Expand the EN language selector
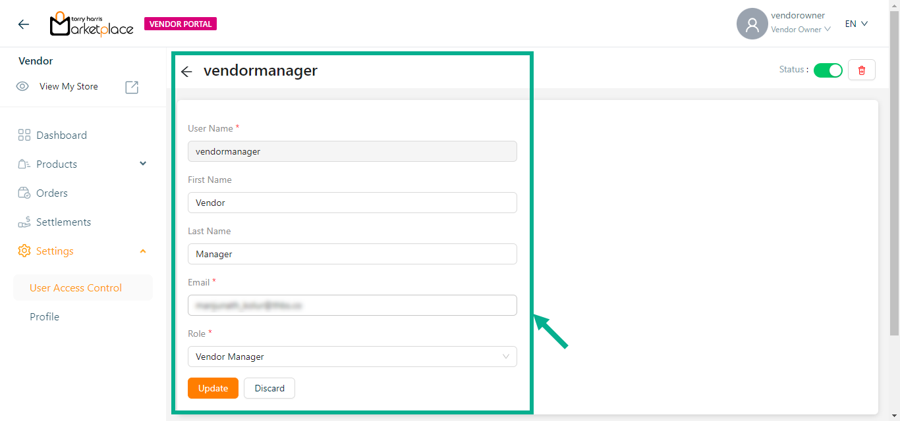Image resolution: width=900 pixels, height=421 pixels. (x=856, y=24)
